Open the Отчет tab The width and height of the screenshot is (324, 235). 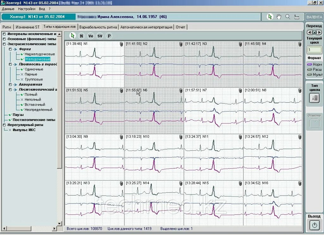(x=180, y=27)
